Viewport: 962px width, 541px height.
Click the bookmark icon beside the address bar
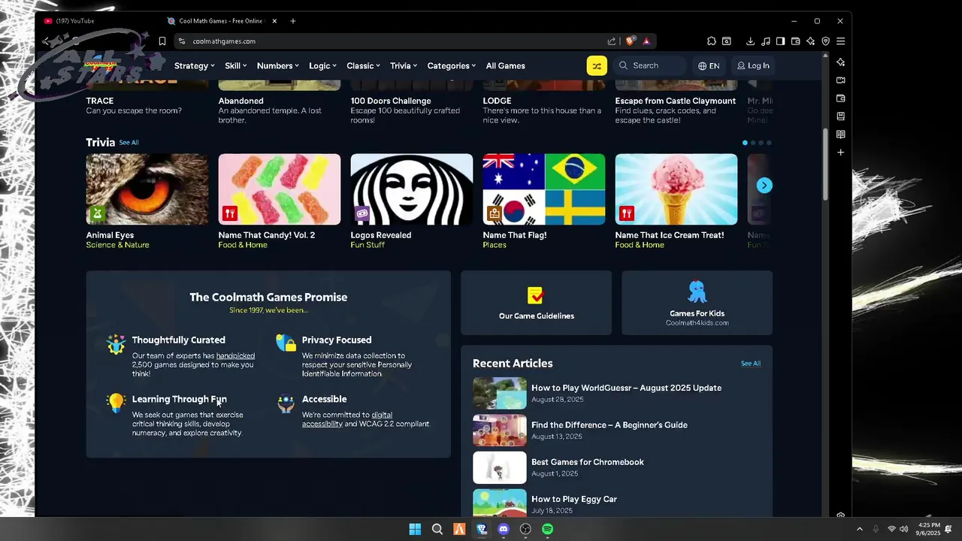coord(162,41)
